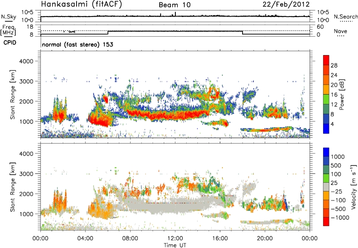This screenshot has height=248, width=358.
Task: Click the frequency step-up near 06:00
Action: pyautogui.click(x=108, y=33)
